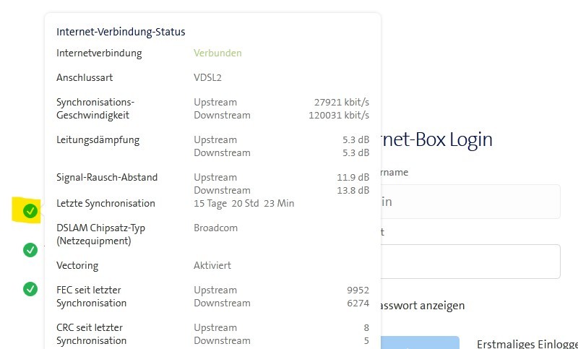Screen dimensions: 578x349
Task: Click the username input field
Action: coord(470,202)
